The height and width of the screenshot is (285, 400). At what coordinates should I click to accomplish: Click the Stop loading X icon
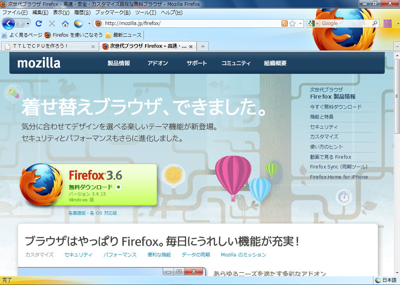[52, 24]
